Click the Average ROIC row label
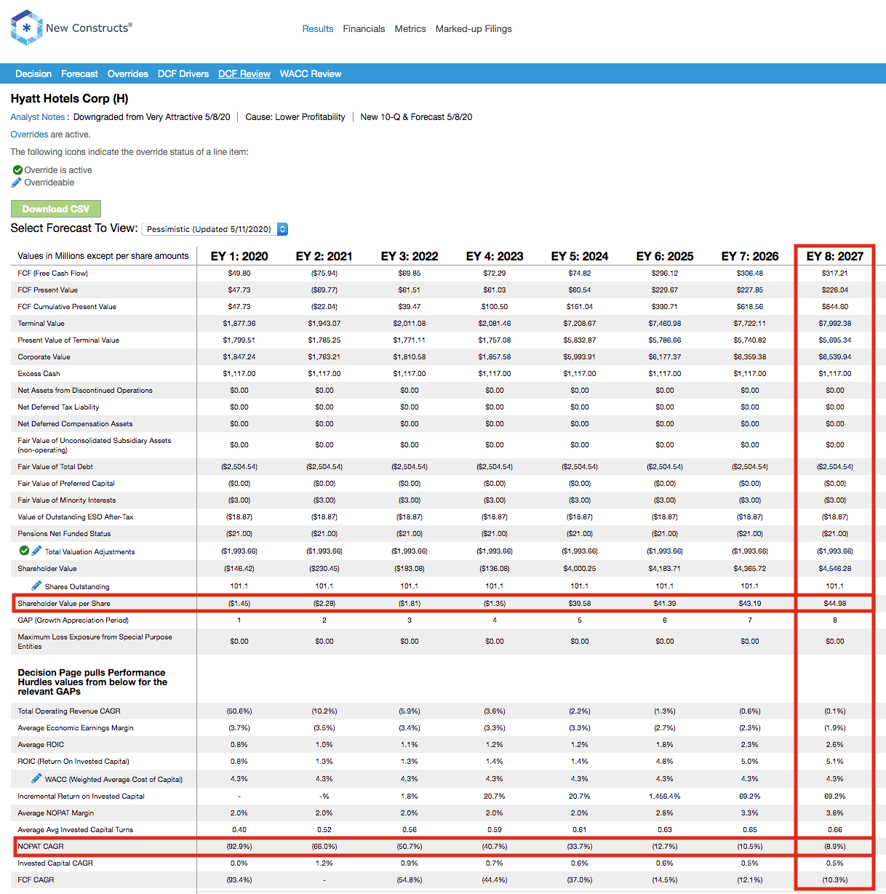 (x=41, y=745)
